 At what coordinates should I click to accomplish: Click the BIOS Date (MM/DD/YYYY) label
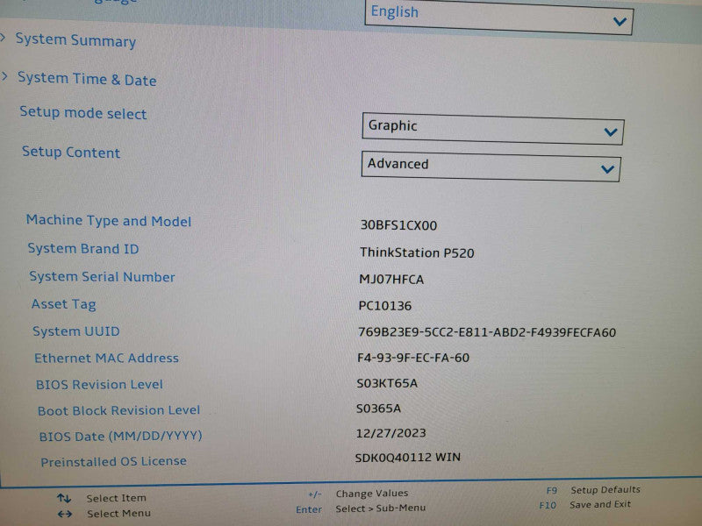click(120, 436)
